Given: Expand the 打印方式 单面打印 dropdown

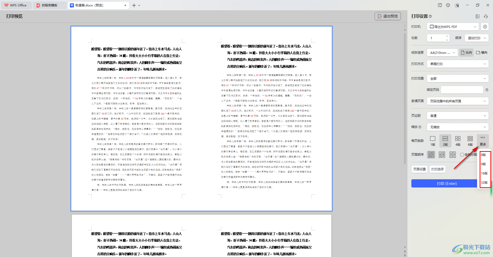Looking at the screenshot, I should [x=458, y=64].
